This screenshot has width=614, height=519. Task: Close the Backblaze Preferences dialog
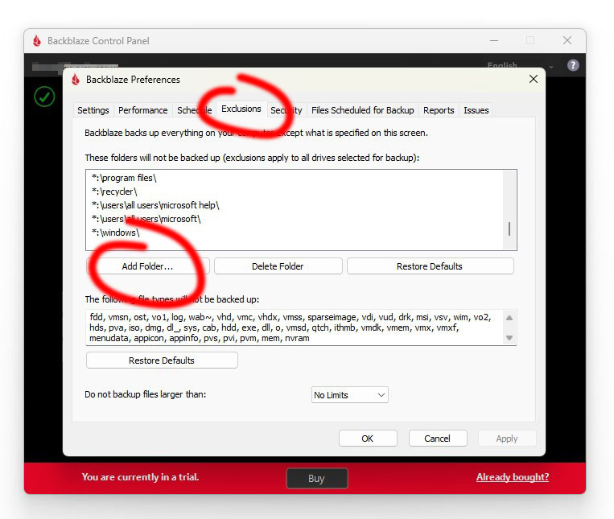533,79
